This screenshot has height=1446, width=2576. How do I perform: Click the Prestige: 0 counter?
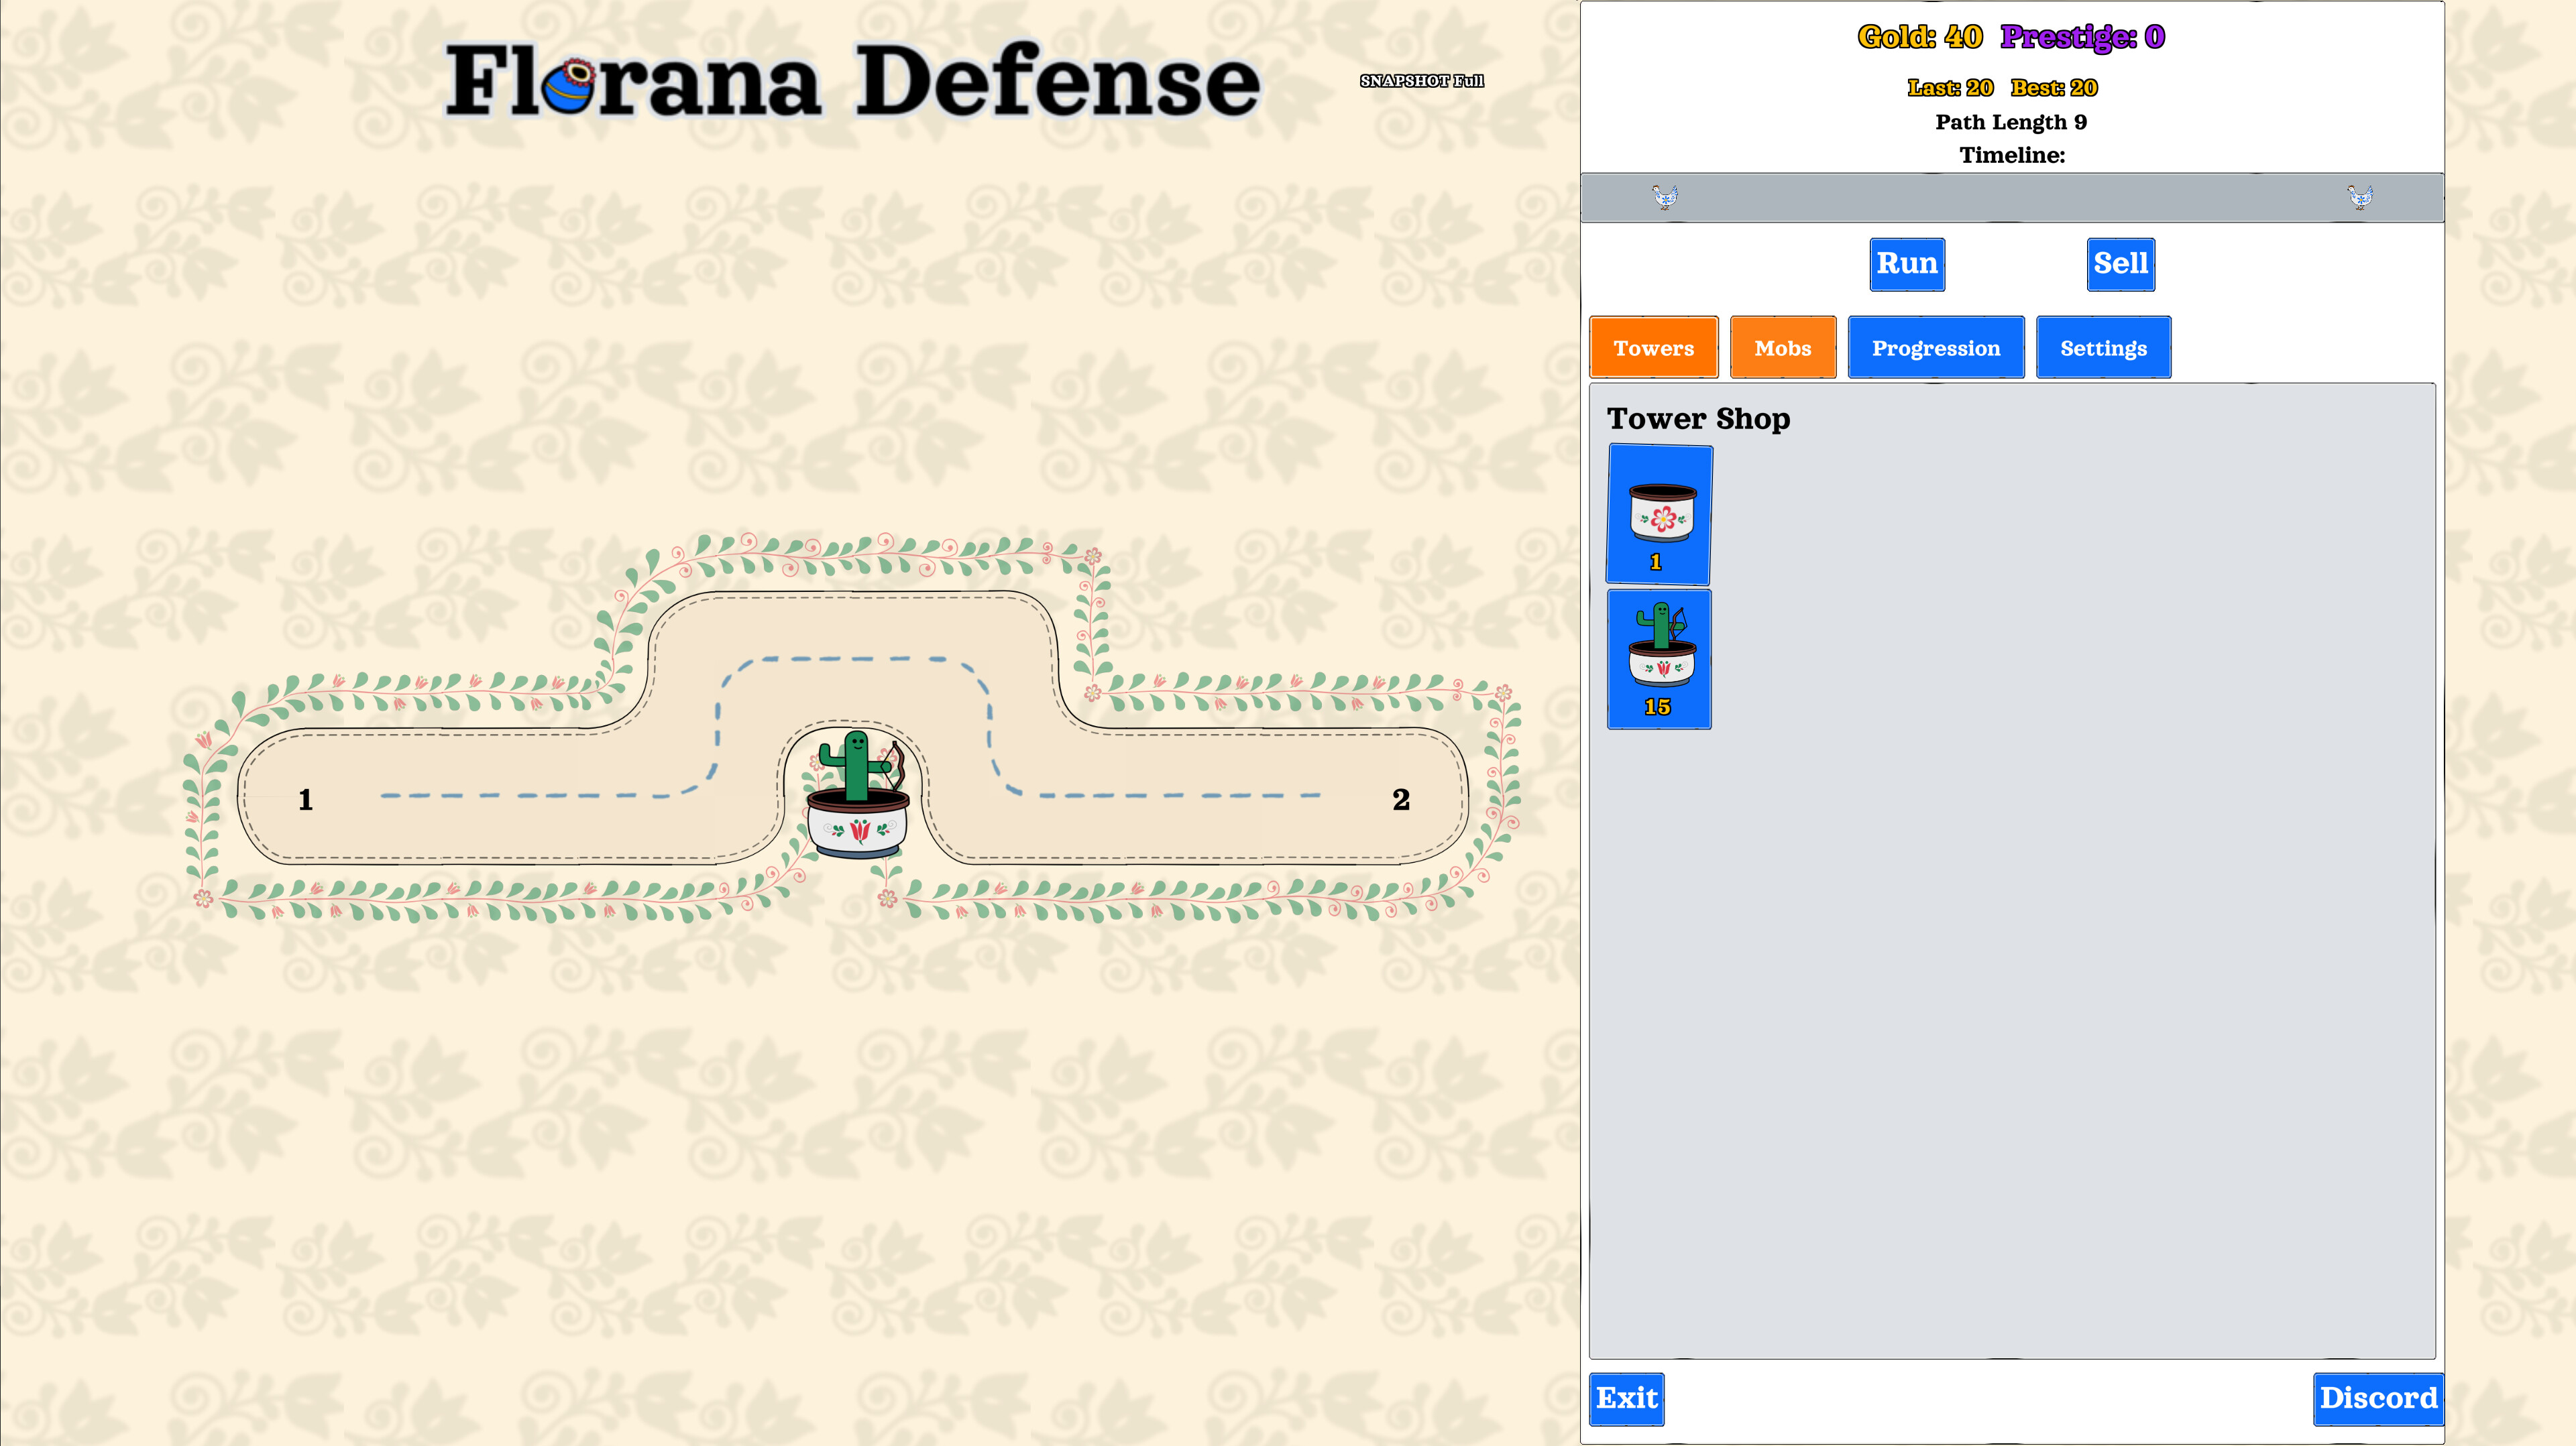[2083, 37]
